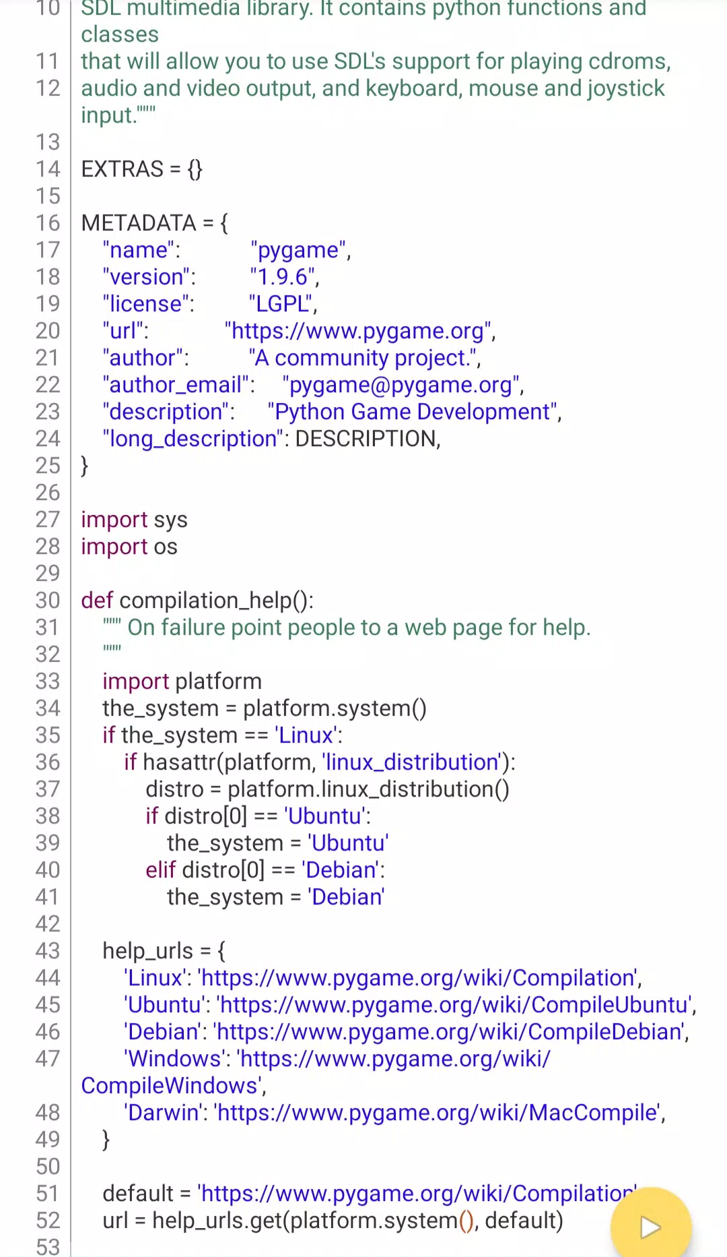
Task: Click the 'import platform' statement
Action: tap(182, 681)
